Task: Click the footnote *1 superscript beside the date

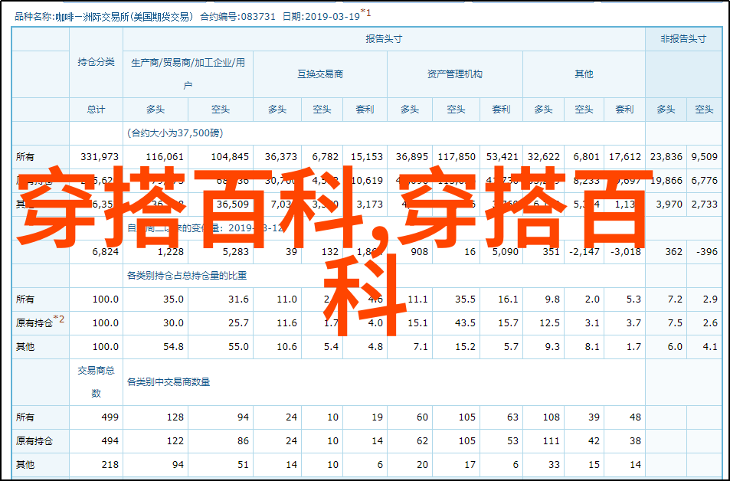Action: [x=366, y=12]
